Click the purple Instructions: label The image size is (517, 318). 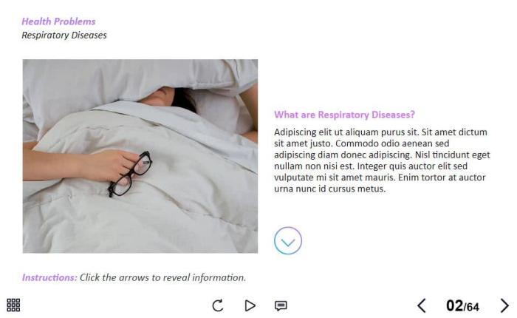49,277
